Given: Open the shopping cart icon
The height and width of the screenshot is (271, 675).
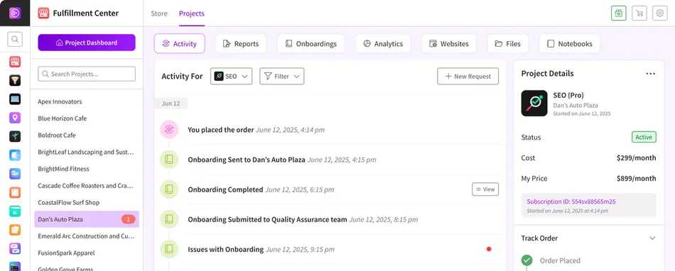Looking at the screenshot, I should click(x=639, y=13).
